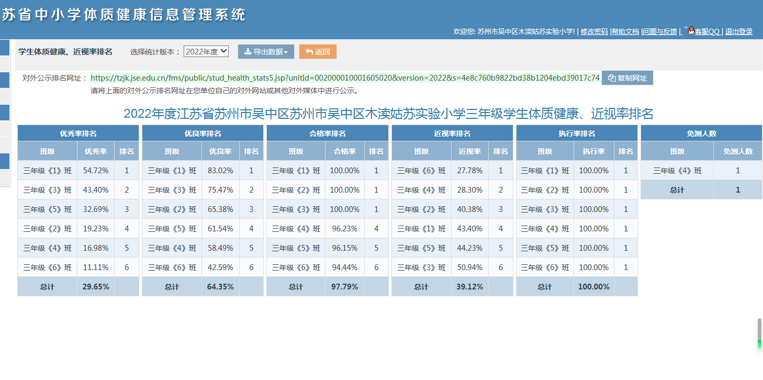Click the 40.38% myopia rate cell

[470, 209]
